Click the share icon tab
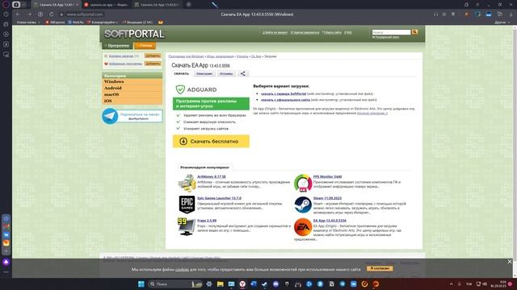Viewport: 517px width, 290px height. click(x=242, y=73)
